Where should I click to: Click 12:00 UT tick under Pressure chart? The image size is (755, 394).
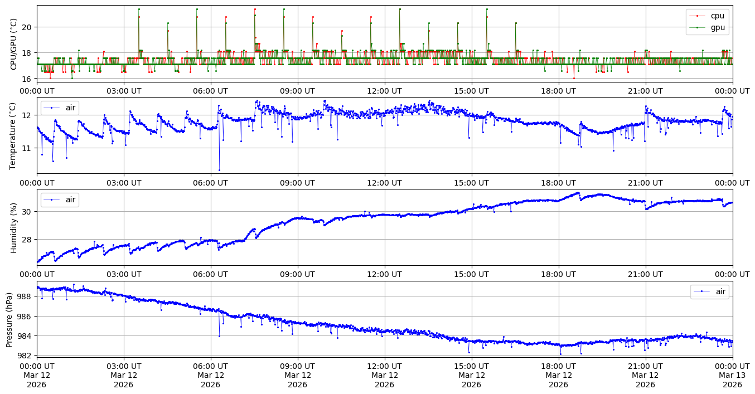384,366
